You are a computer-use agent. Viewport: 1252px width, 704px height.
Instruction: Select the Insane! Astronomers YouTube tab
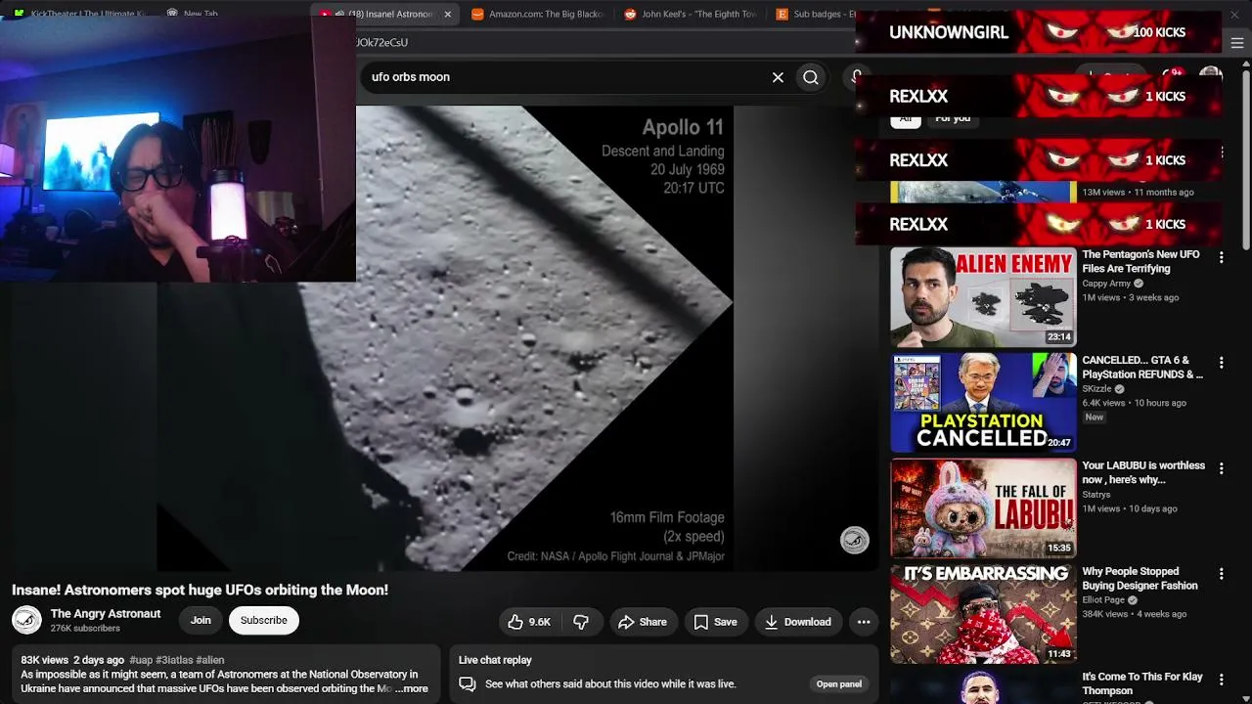coord(385,14)
